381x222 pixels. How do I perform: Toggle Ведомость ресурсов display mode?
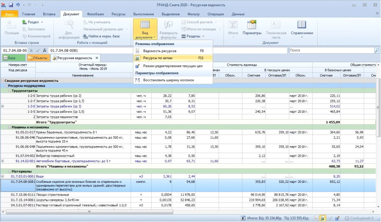click(173, 51)
